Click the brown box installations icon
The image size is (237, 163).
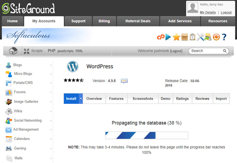(184, 37)
